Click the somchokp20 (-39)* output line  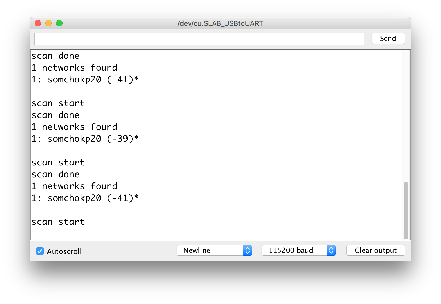pyautogui.click(x=85, y=139)
